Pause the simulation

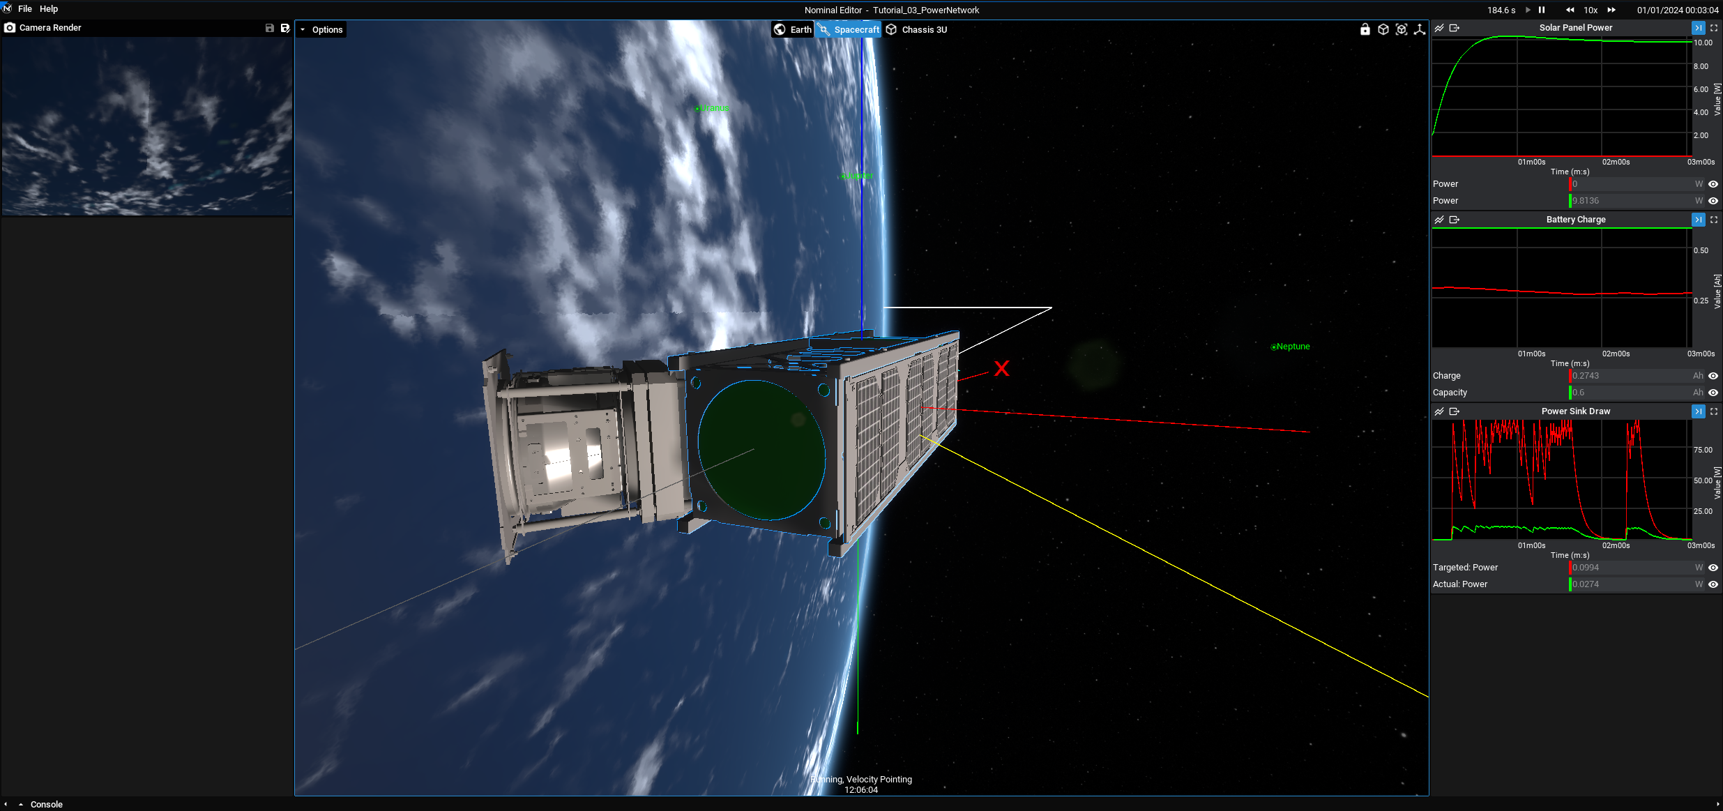[x=1542, y=10]
